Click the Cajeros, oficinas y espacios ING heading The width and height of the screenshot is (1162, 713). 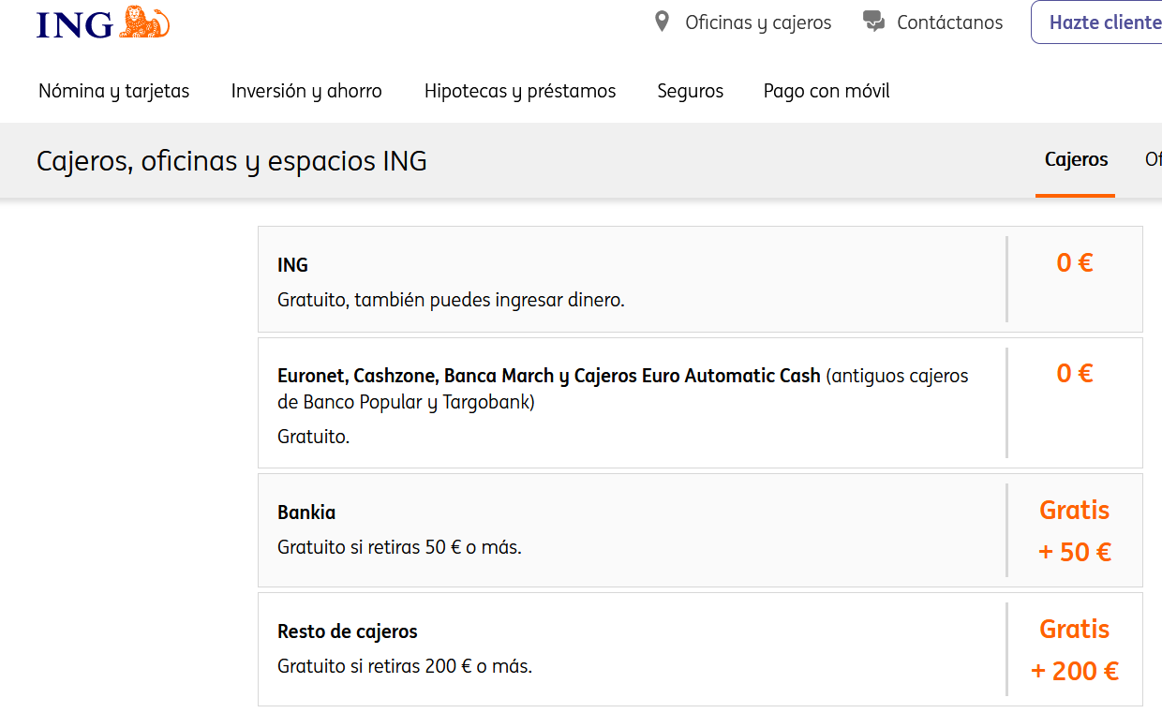(231, 161)
